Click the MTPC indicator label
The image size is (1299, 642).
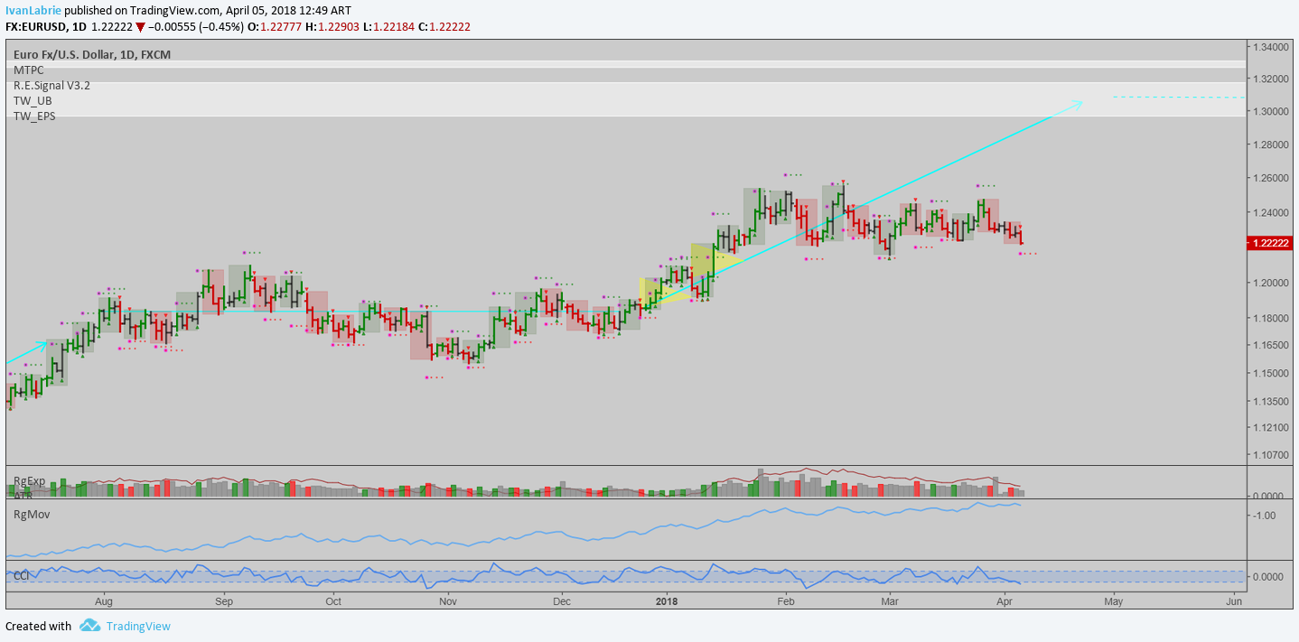[x=28, y=70]
